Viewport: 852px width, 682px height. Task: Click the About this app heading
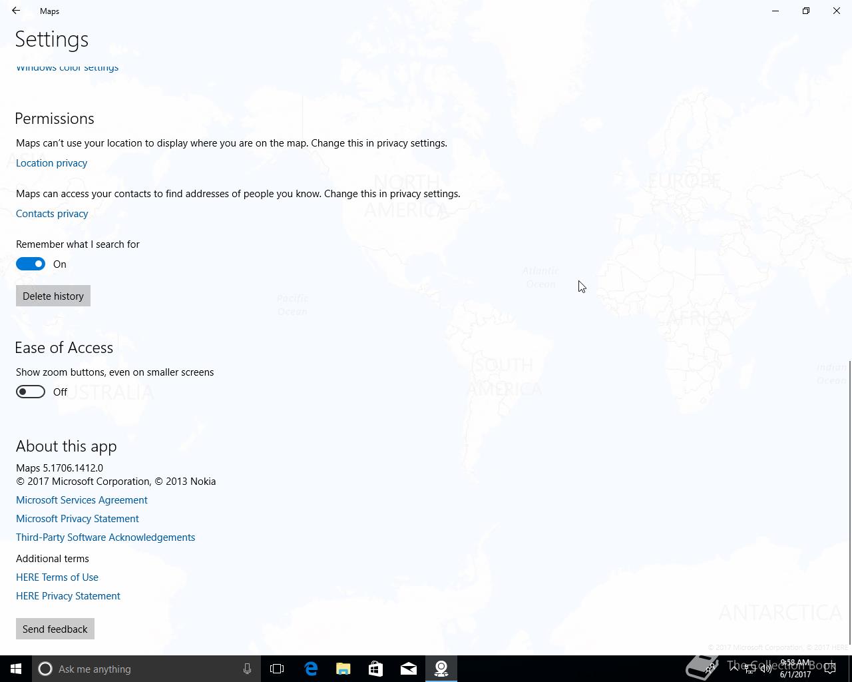[66, 446]
